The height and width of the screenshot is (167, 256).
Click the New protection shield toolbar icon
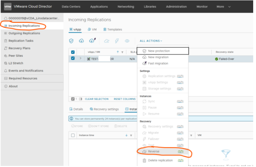click(71, 41)
